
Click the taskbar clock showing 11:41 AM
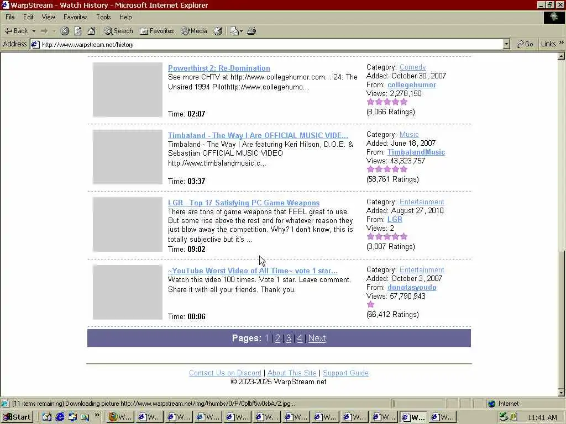(x=542, y=417)
